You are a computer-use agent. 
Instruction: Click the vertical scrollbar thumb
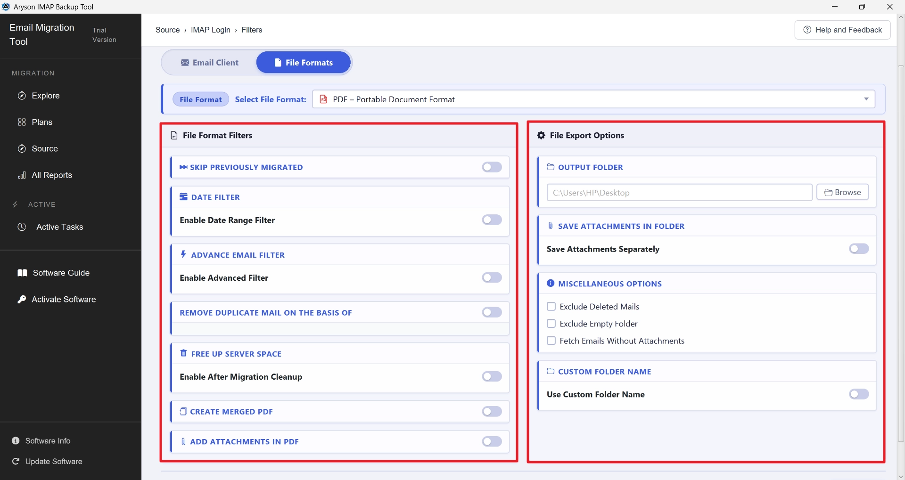point(901,253)
